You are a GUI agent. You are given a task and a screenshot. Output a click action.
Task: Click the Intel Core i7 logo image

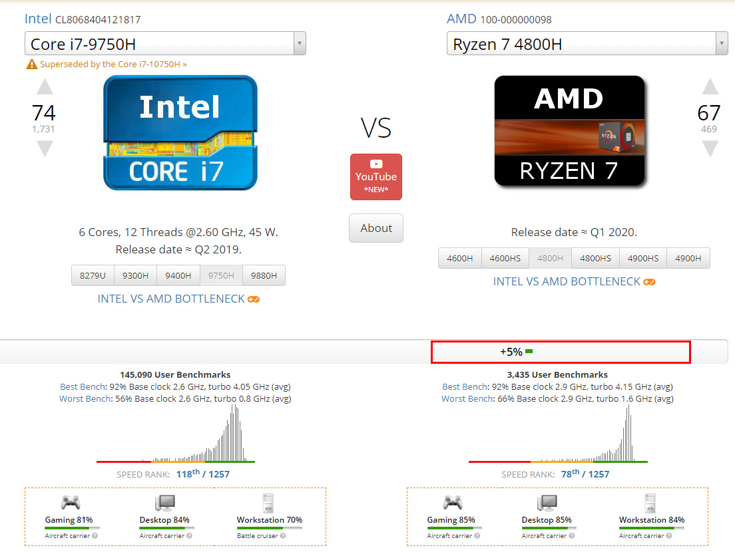point(180,133)
